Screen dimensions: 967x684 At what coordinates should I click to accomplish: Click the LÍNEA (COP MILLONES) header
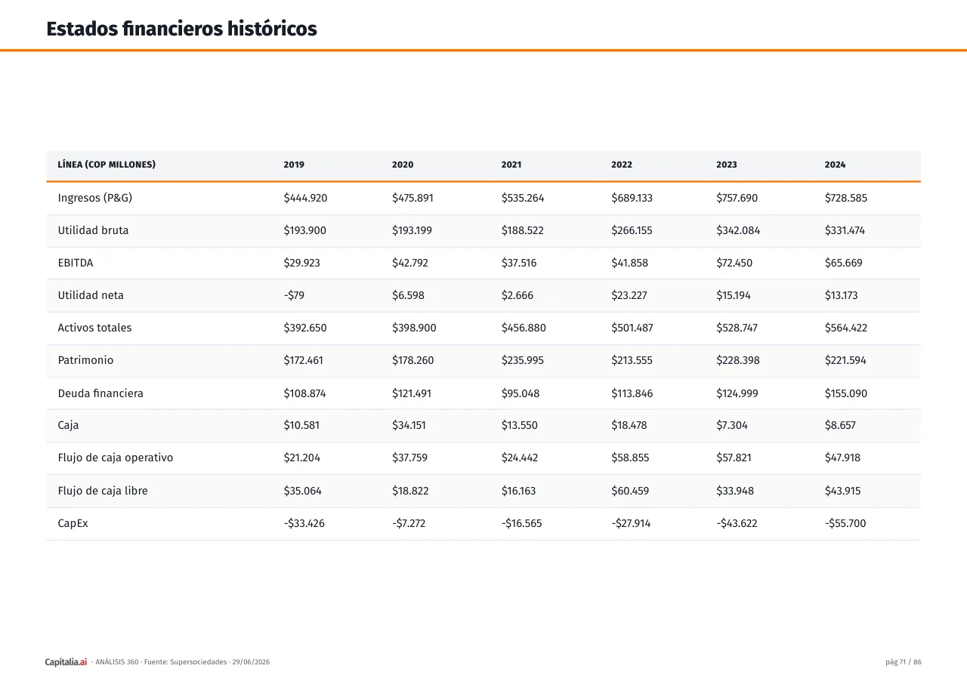tap(107, 165)
